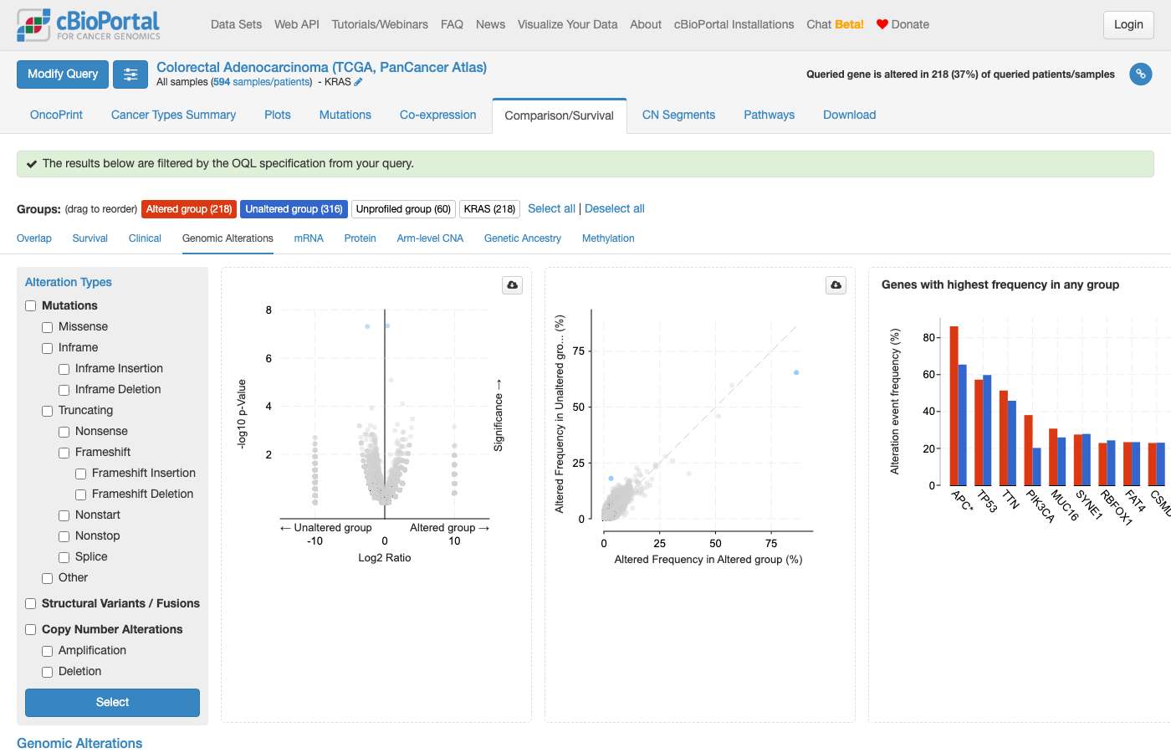Click the pencil icon next to KRAS
The image size is (1171, 753).
358,82
